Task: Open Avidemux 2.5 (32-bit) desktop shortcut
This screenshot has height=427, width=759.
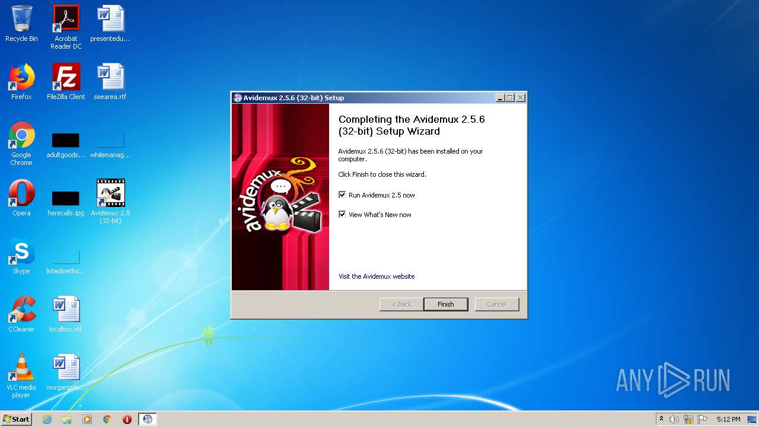Action: click(110, 202)
